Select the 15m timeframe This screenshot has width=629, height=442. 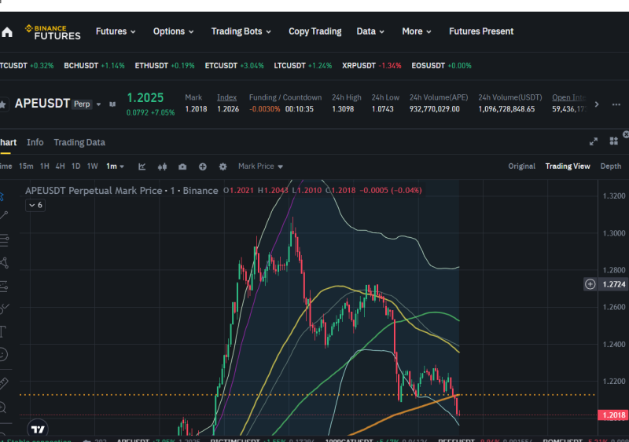click(x=26, y=166)
